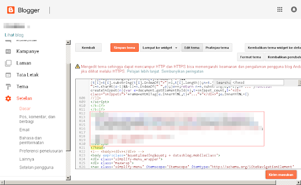301x185 pixels.
Task: Click the Kampanye sidebar icon
Action: pyautogui.click(x=8, y=51)
